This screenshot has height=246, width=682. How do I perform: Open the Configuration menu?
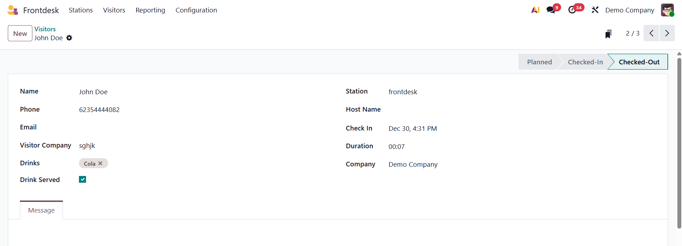click(196, 10)
